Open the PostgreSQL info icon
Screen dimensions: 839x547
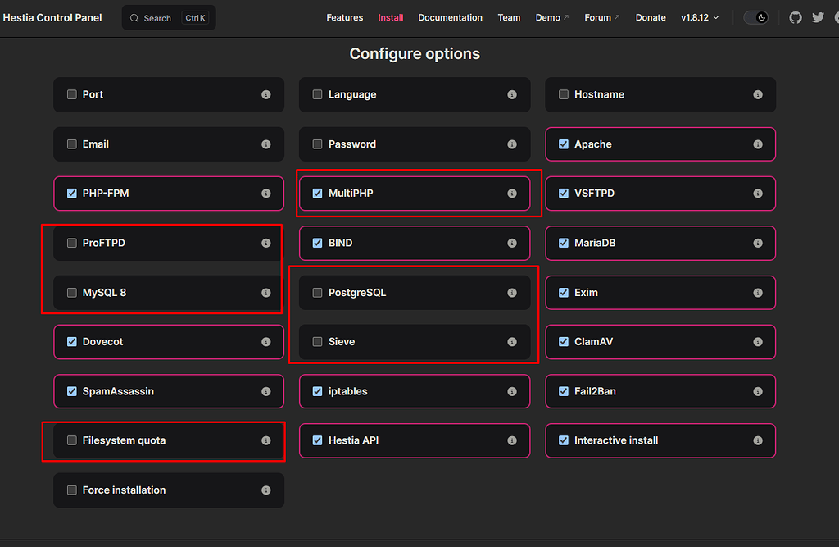click(x=511, y=292)
